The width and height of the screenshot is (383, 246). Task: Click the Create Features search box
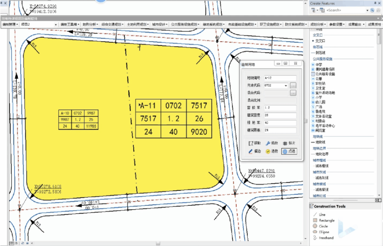point(347,10)
